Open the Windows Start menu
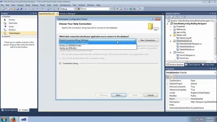 [4, 119]
